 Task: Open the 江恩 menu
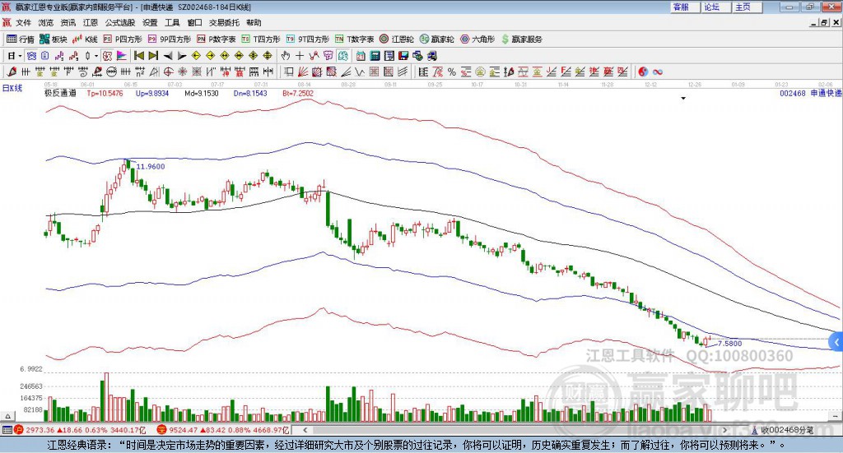pos(91,22)
